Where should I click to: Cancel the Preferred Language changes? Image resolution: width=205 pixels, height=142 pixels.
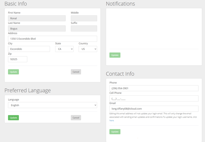coord(76,118)
